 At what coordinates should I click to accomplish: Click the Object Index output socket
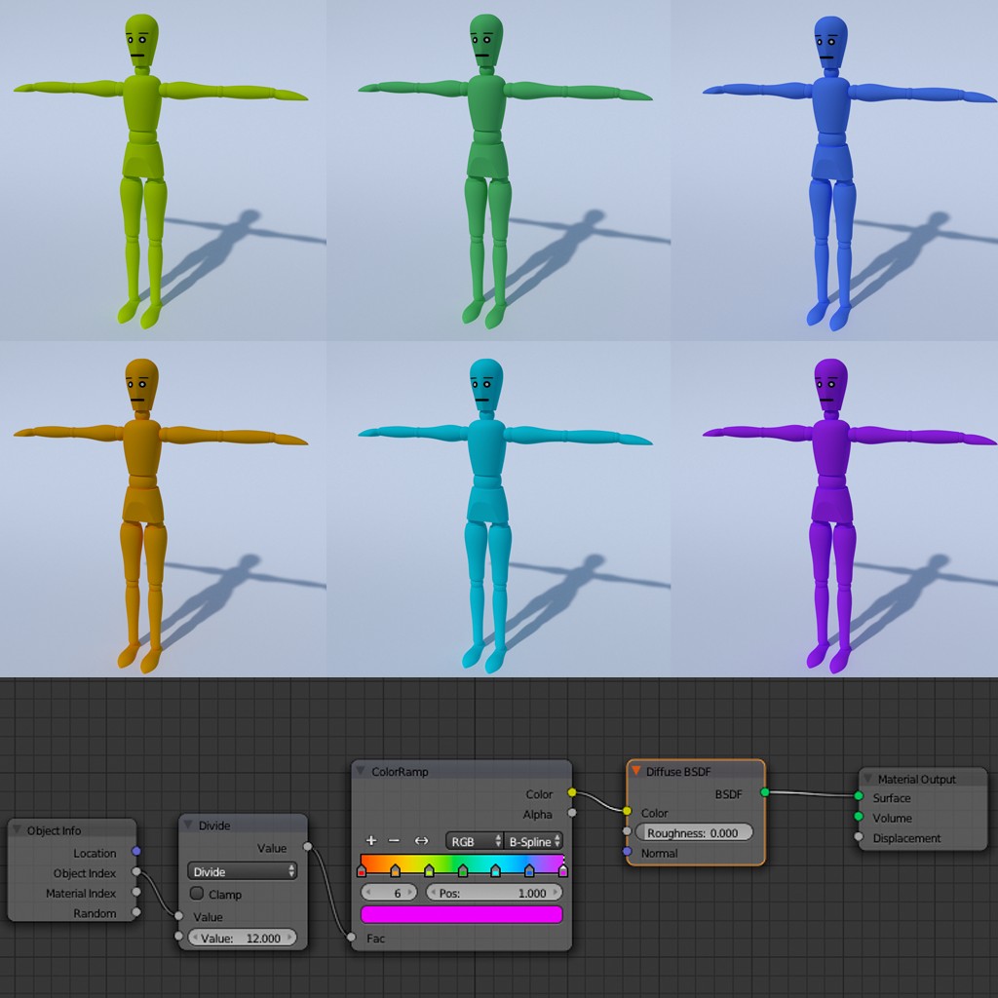(x=136, y=872)
